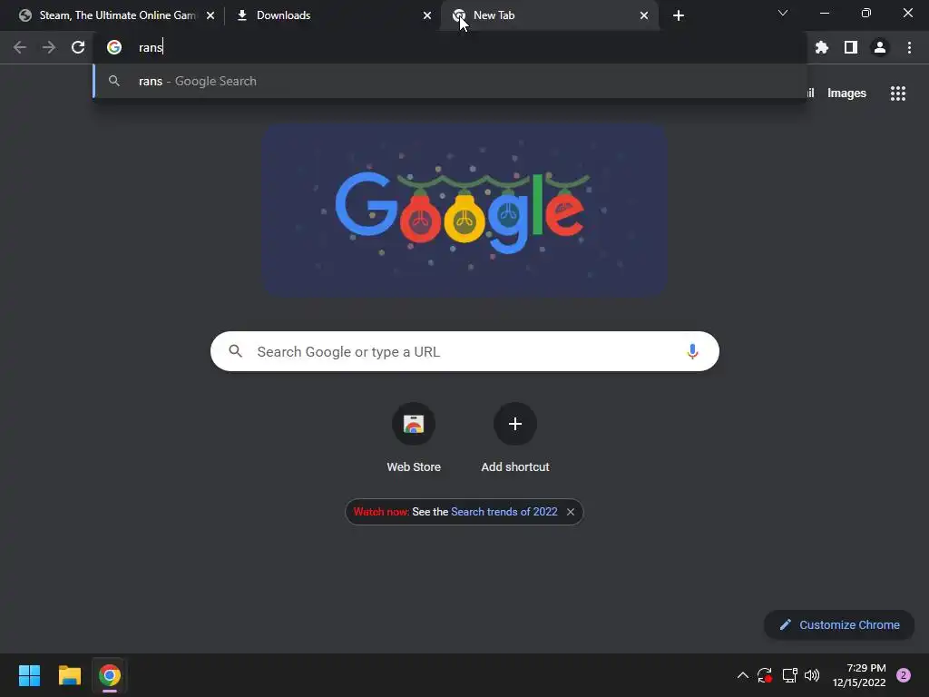Click the forward navigation arrow
Image resolution: width=929 pixels, height=697 pixels.
click(49, 47)
